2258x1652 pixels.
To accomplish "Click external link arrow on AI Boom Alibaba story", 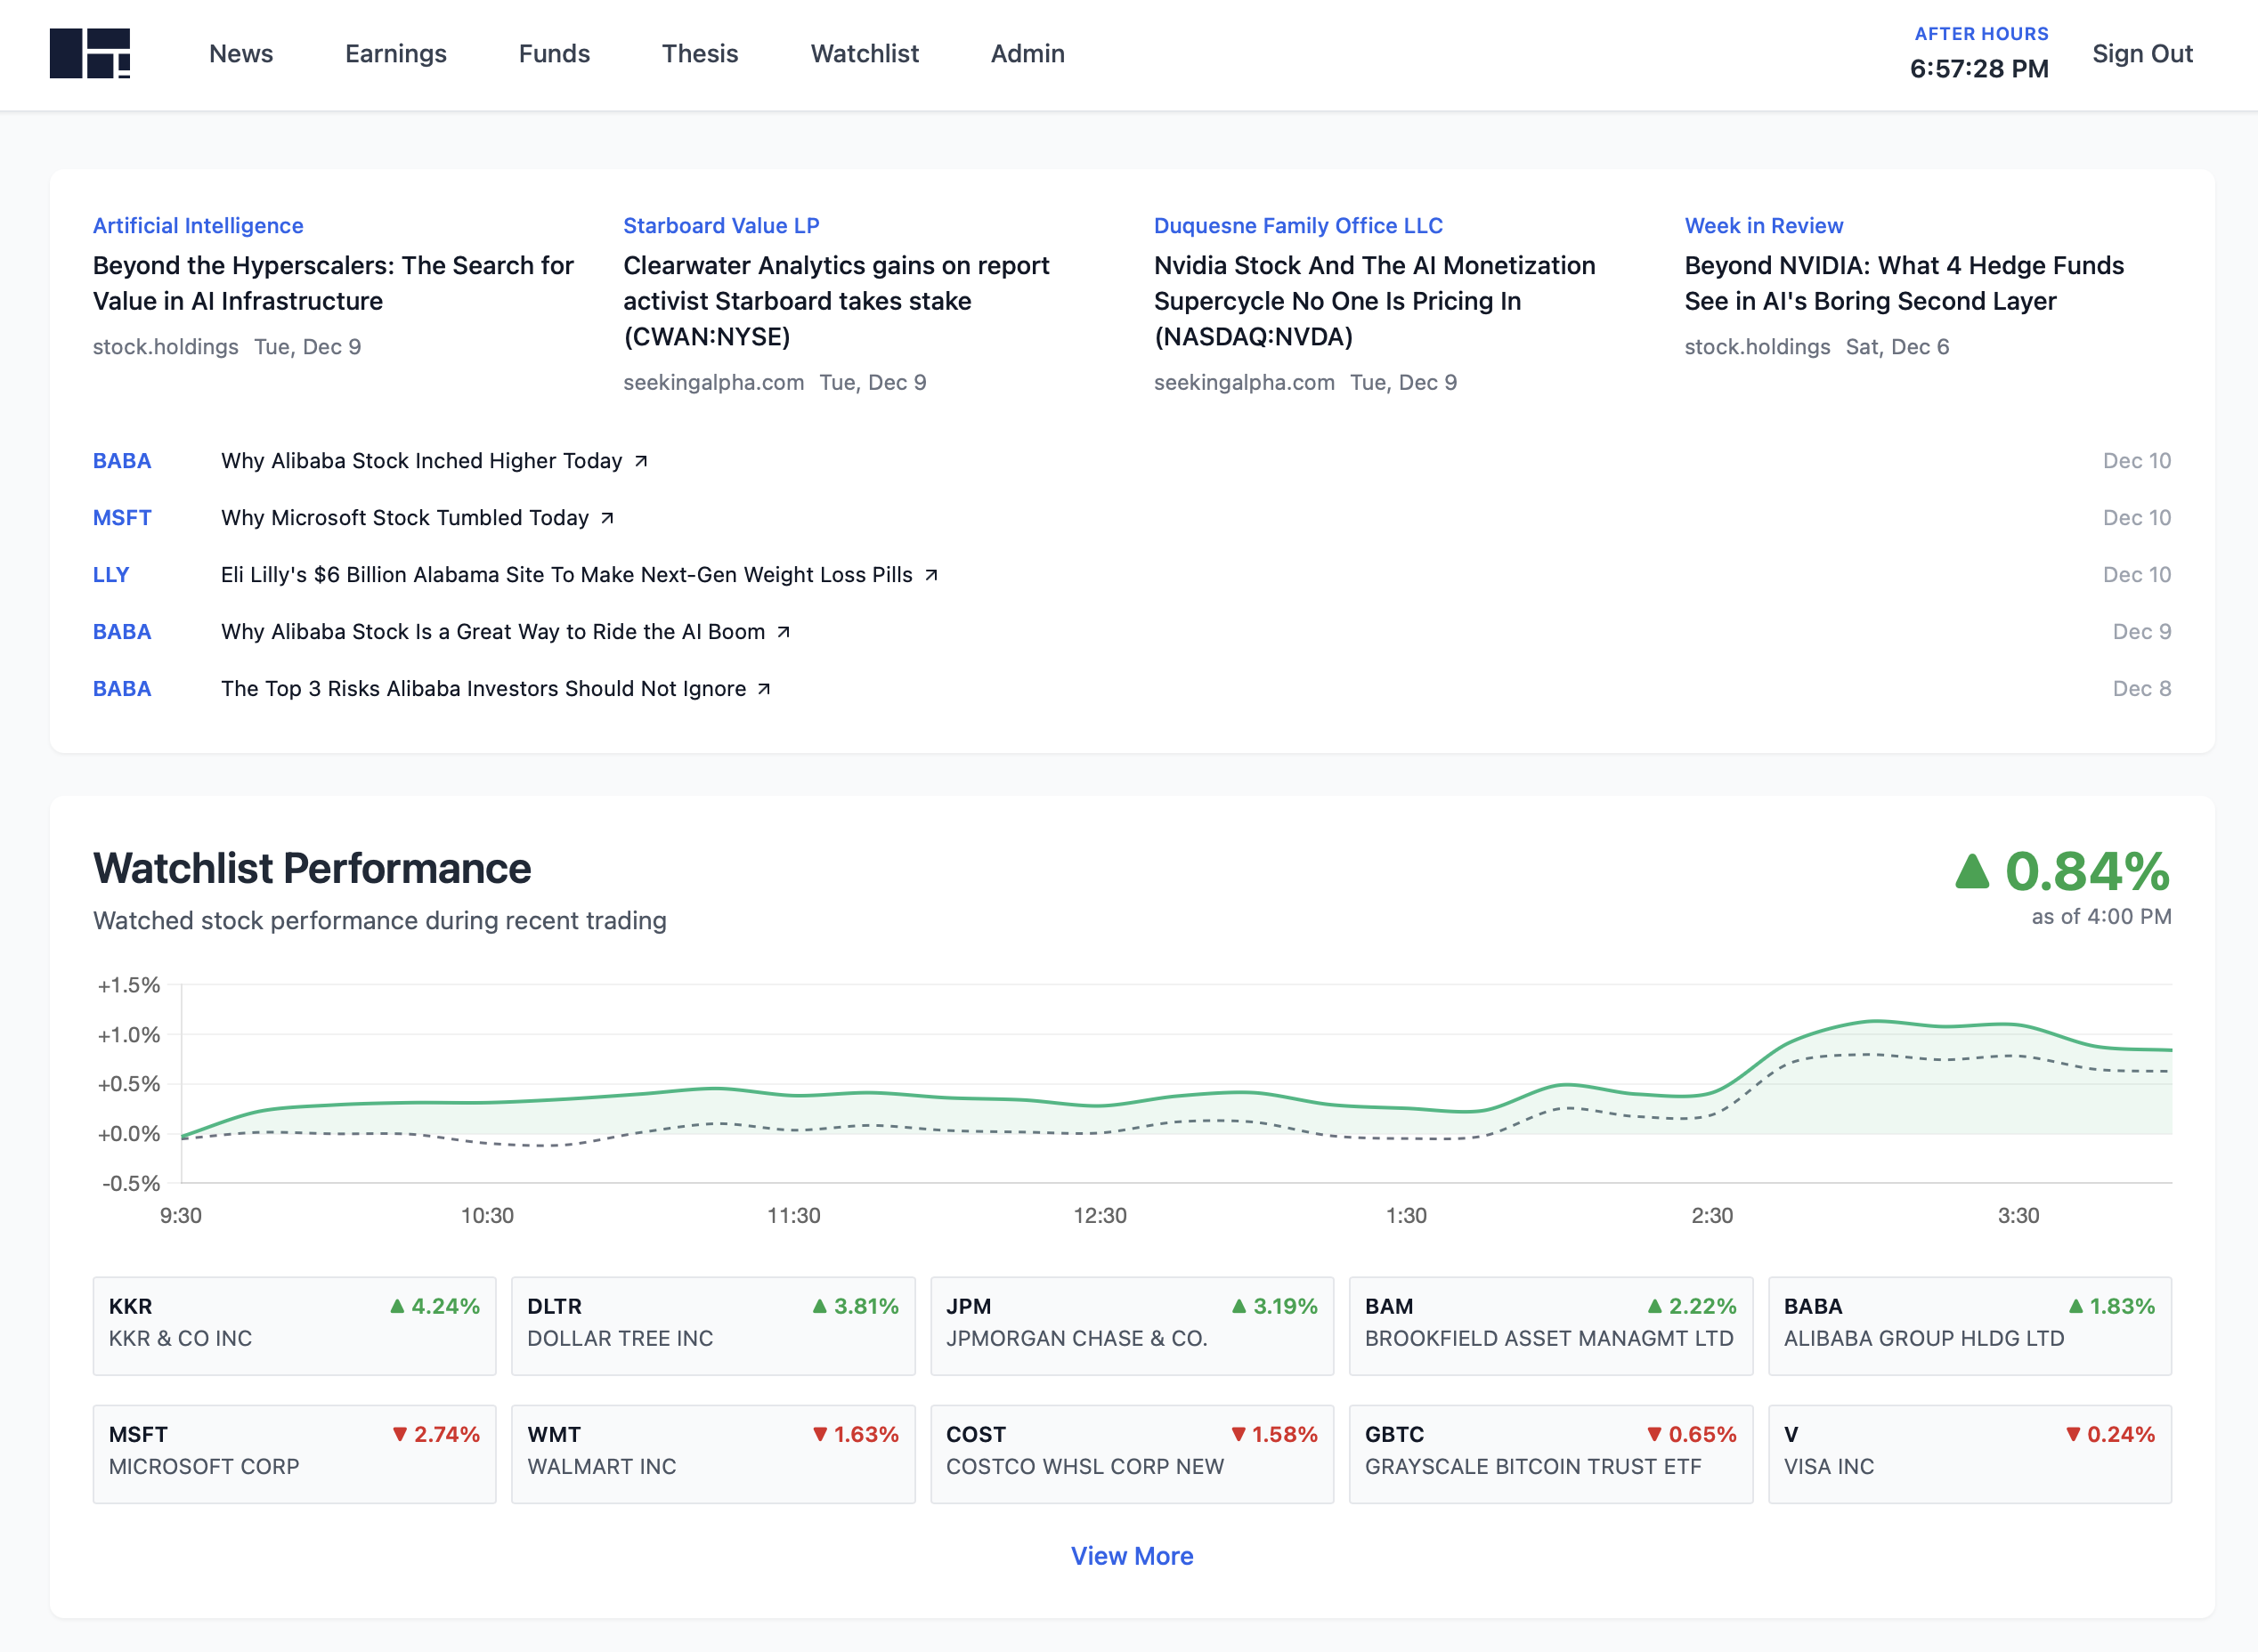I will pyautogui.click(x=784, y=632).
